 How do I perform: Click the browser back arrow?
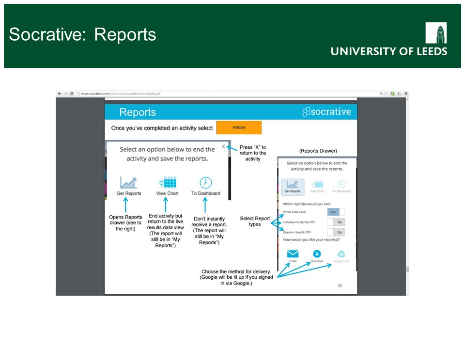(60, 94)
